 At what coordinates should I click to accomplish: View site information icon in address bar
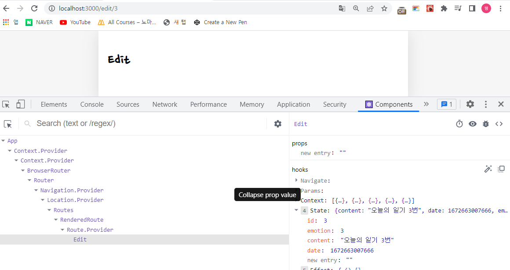click(52, 8)
